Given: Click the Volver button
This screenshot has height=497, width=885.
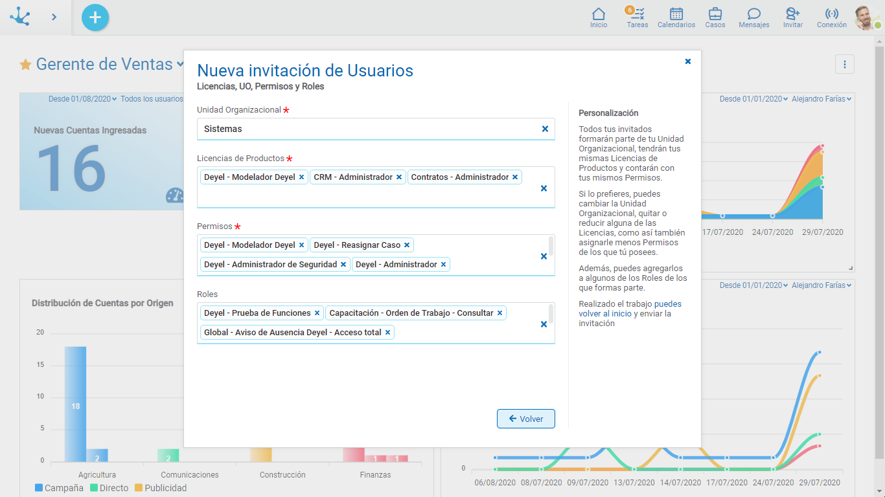Looking at the screenshot, I should click(x=525, y=419).
